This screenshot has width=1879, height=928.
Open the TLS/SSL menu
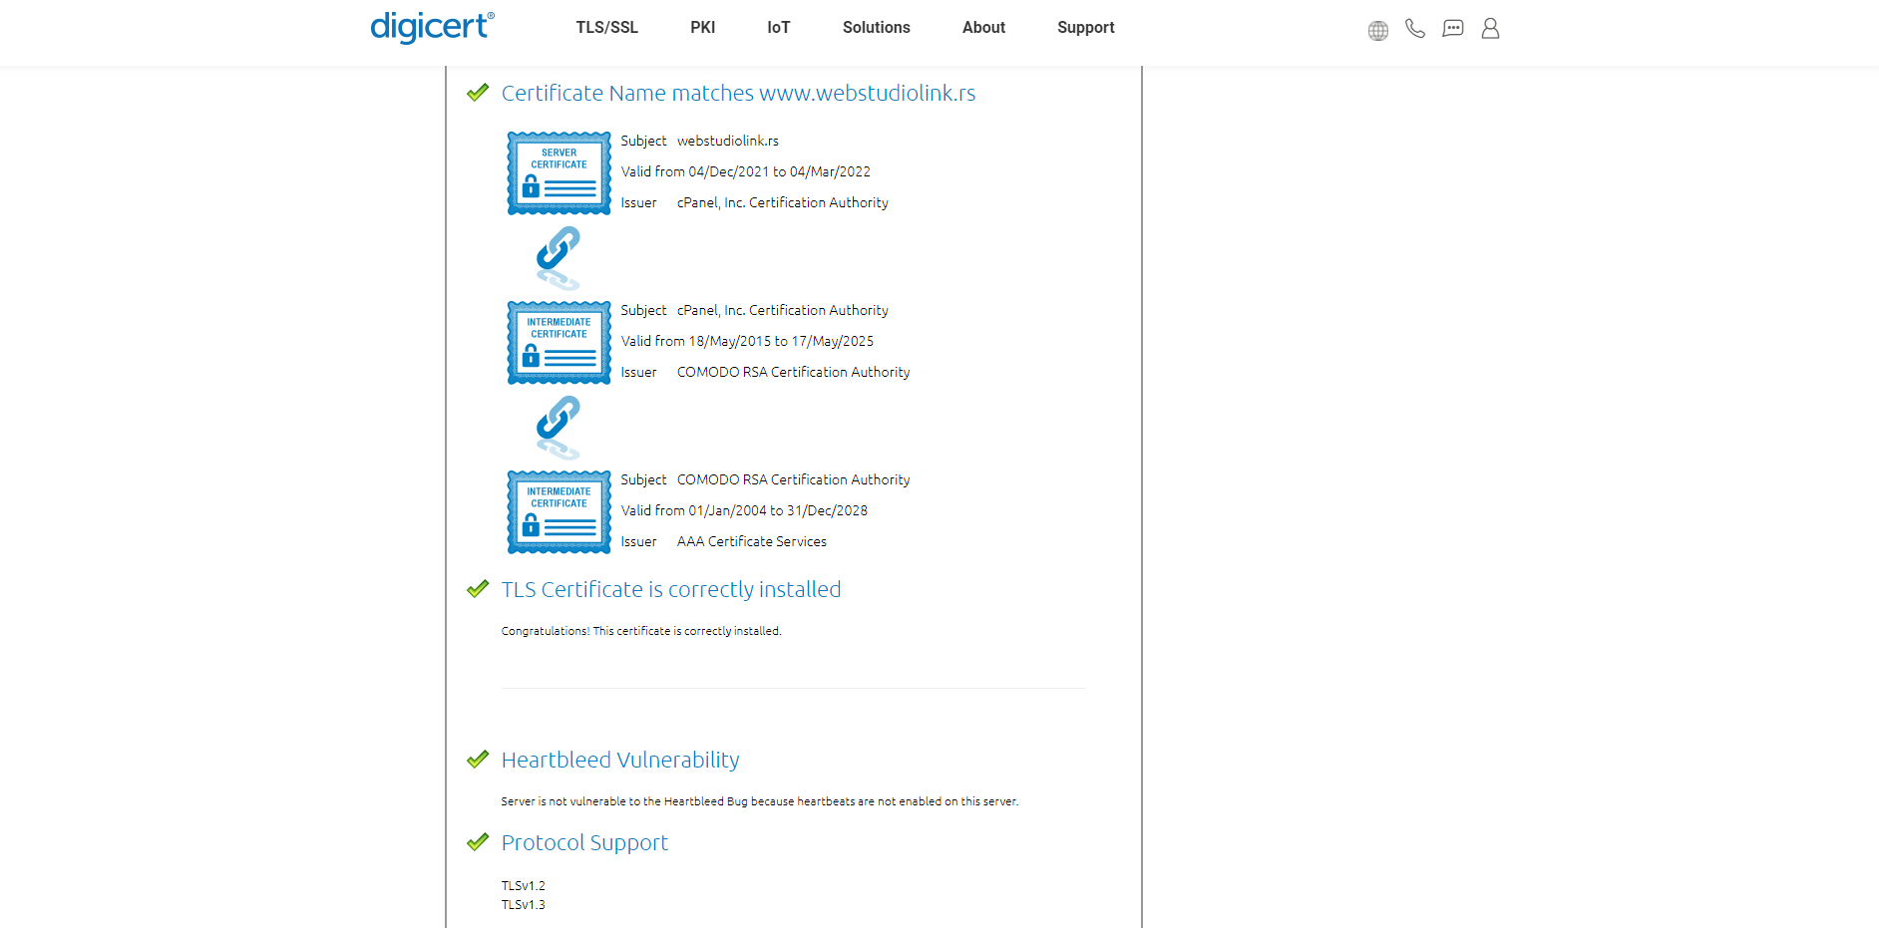point(606,28)
